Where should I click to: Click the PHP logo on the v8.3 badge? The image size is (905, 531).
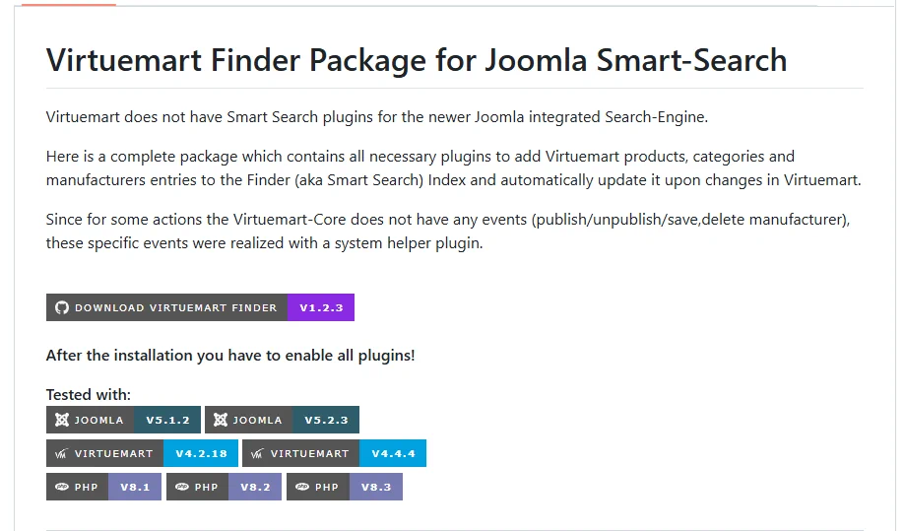coord(302,487)
